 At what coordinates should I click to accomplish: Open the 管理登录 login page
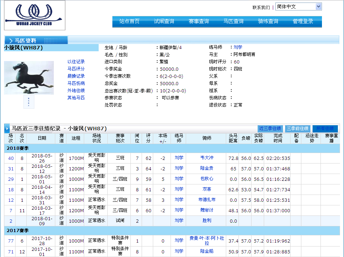[303, 22]
